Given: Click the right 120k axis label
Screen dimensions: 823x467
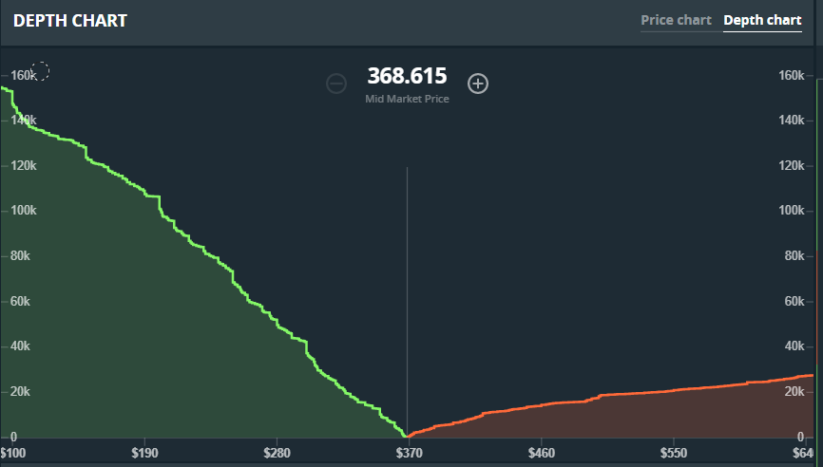Looking at the screenshot, I should click(792, 166).
